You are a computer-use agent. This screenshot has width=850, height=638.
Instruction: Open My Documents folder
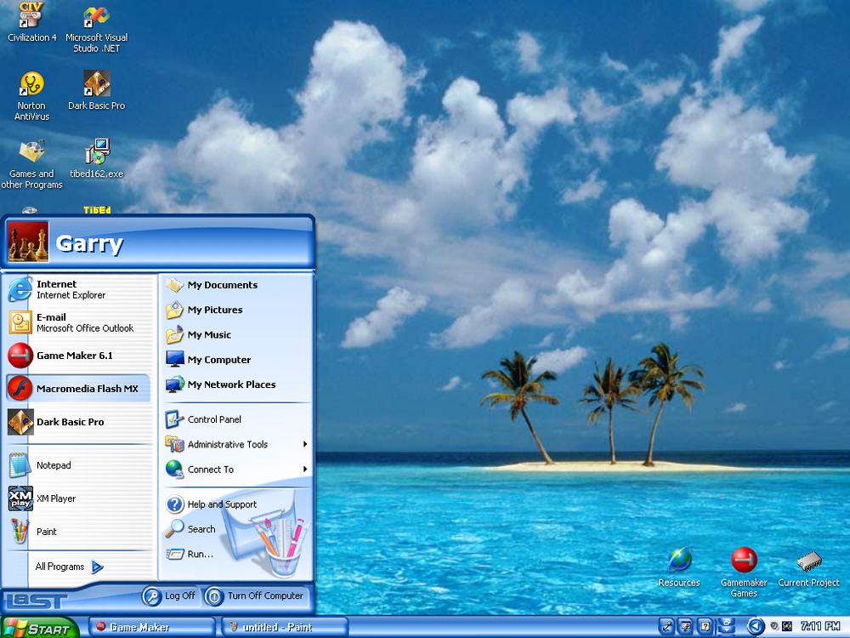(x=236, y=285)
